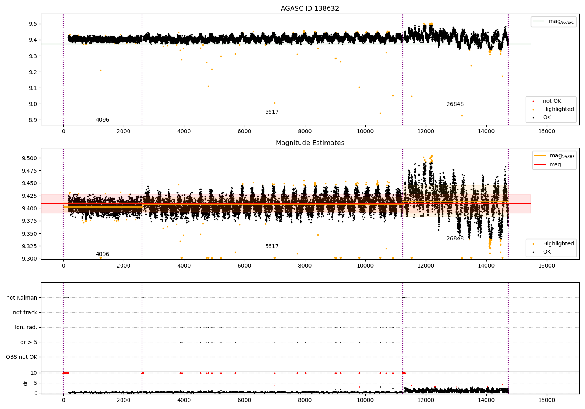Click the 'AGASC ID 138632' plot title
The width and height of the screenshot is (585, 409).
310,9
